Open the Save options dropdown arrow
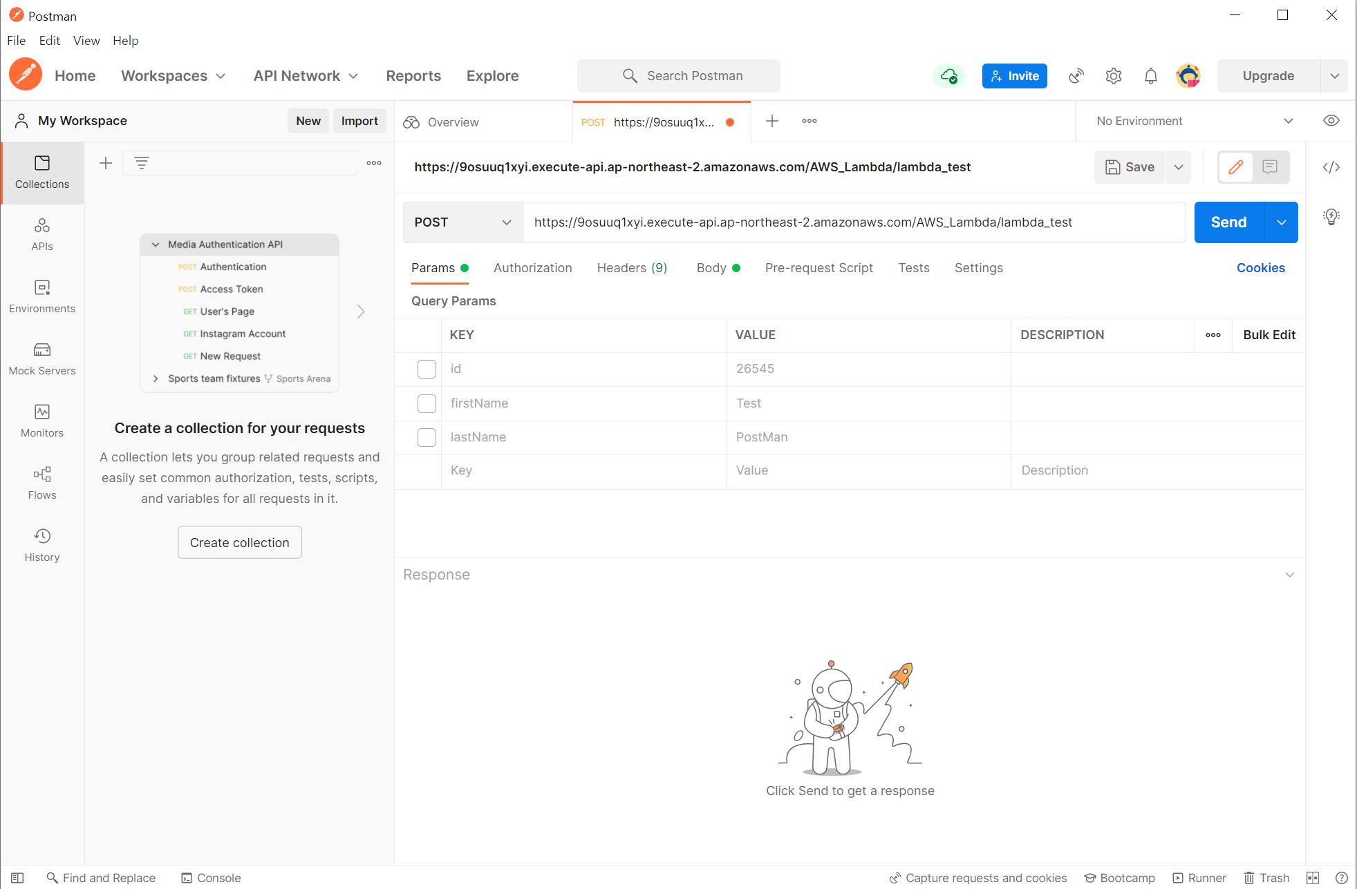Viewport: 1357px width, 889px height. [1179, 166]
